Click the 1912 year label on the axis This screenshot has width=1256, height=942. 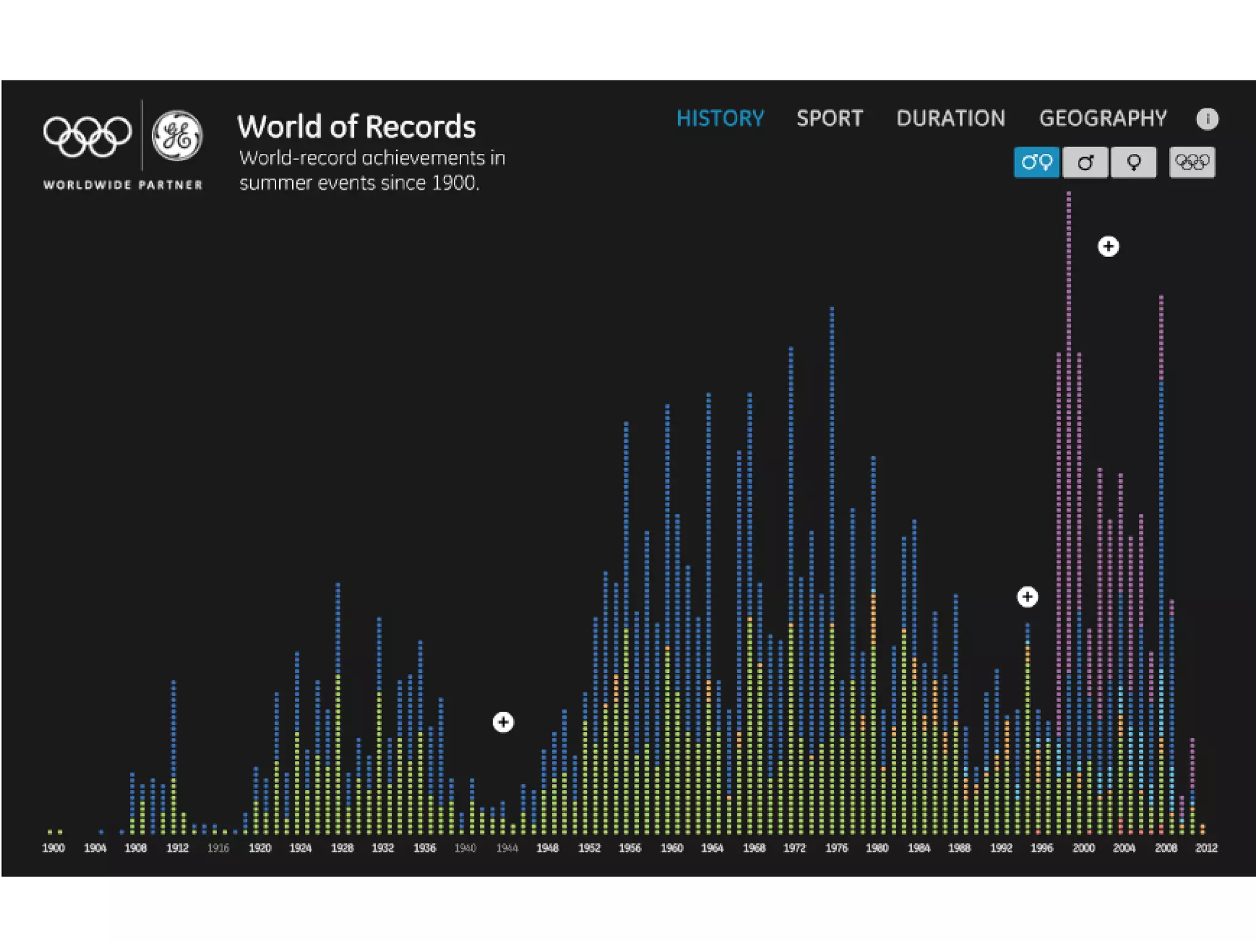177,848
